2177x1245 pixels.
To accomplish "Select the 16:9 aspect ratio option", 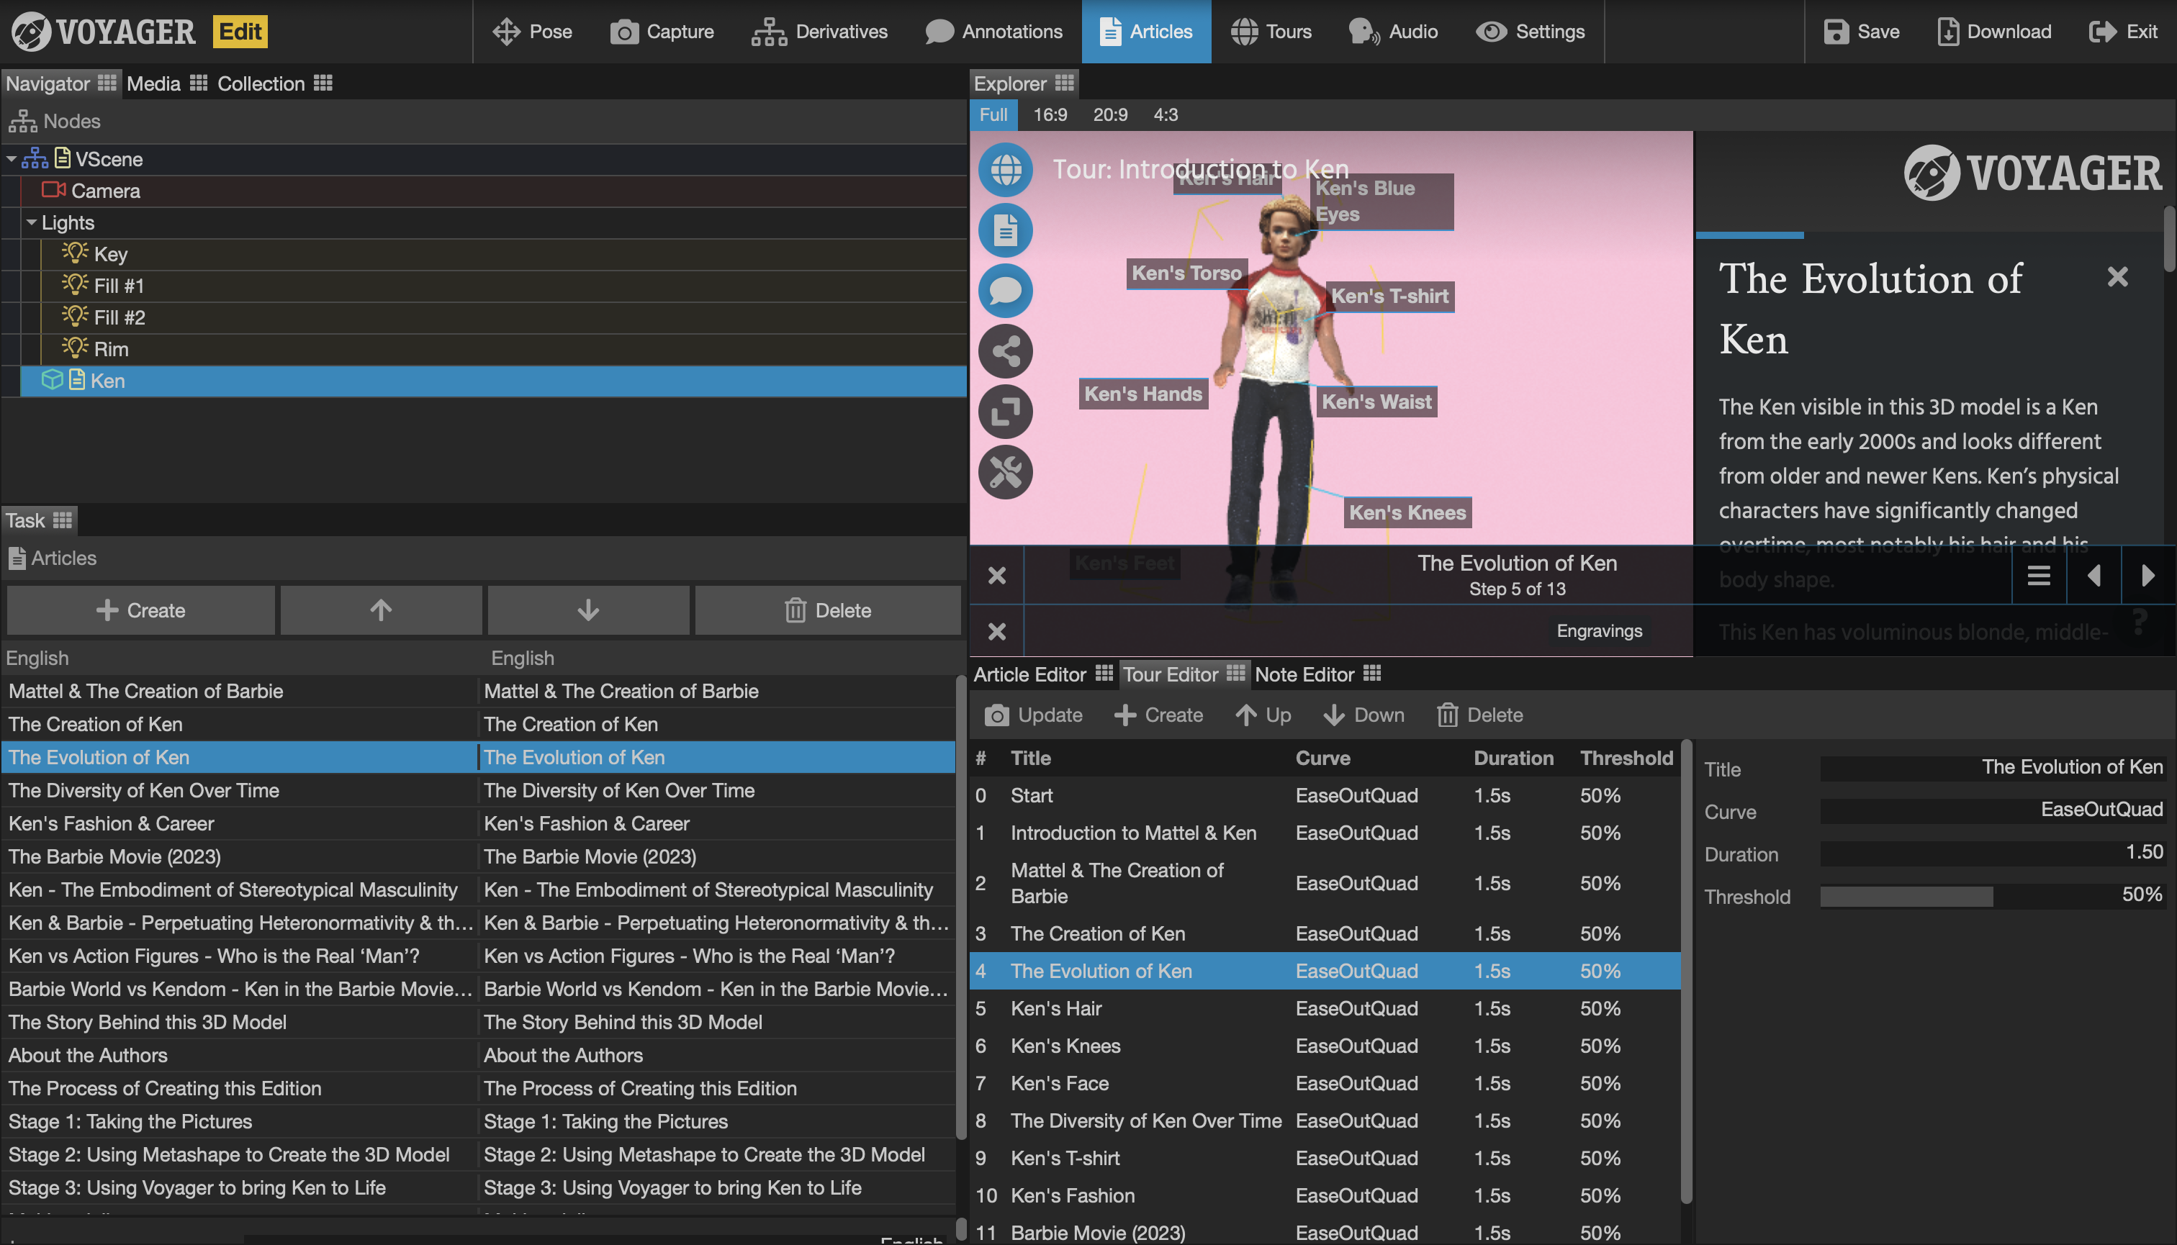I will pyautogui.click(x=1050, y=114).
